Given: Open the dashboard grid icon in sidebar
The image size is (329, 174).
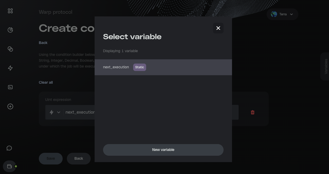Looking at the screenshot, I should (10, 11).
